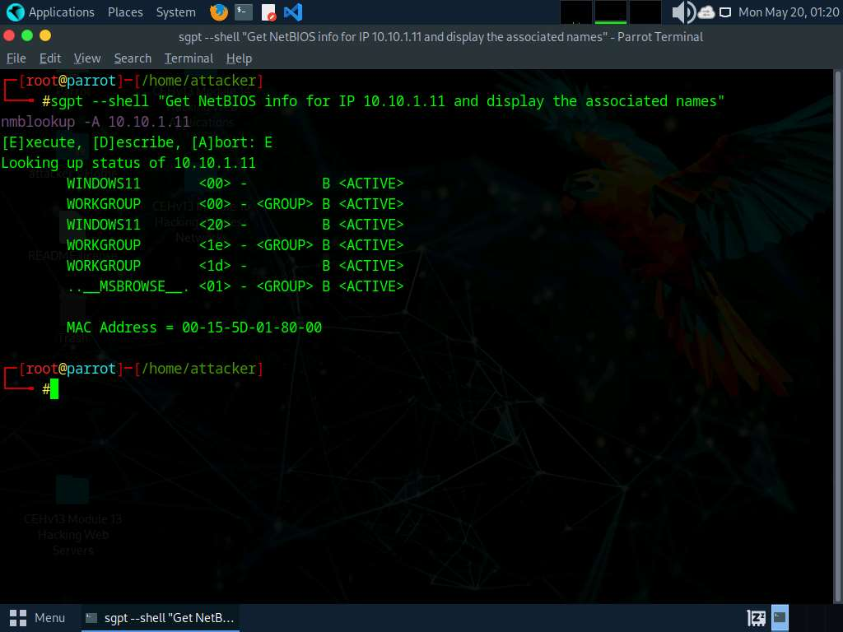This screenshot has width=843, height=632.
Task: Click the red-marked document launcher icon
Action: click(x=268, y=12)
